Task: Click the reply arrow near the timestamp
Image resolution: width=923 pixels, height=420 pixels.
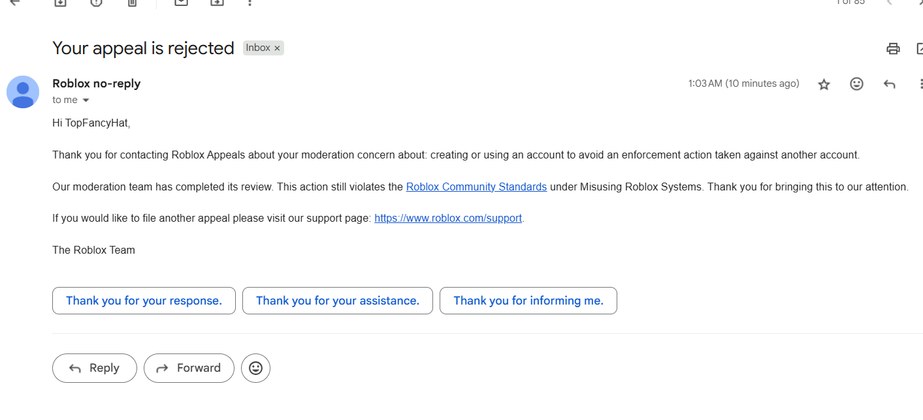Action: 889,84
